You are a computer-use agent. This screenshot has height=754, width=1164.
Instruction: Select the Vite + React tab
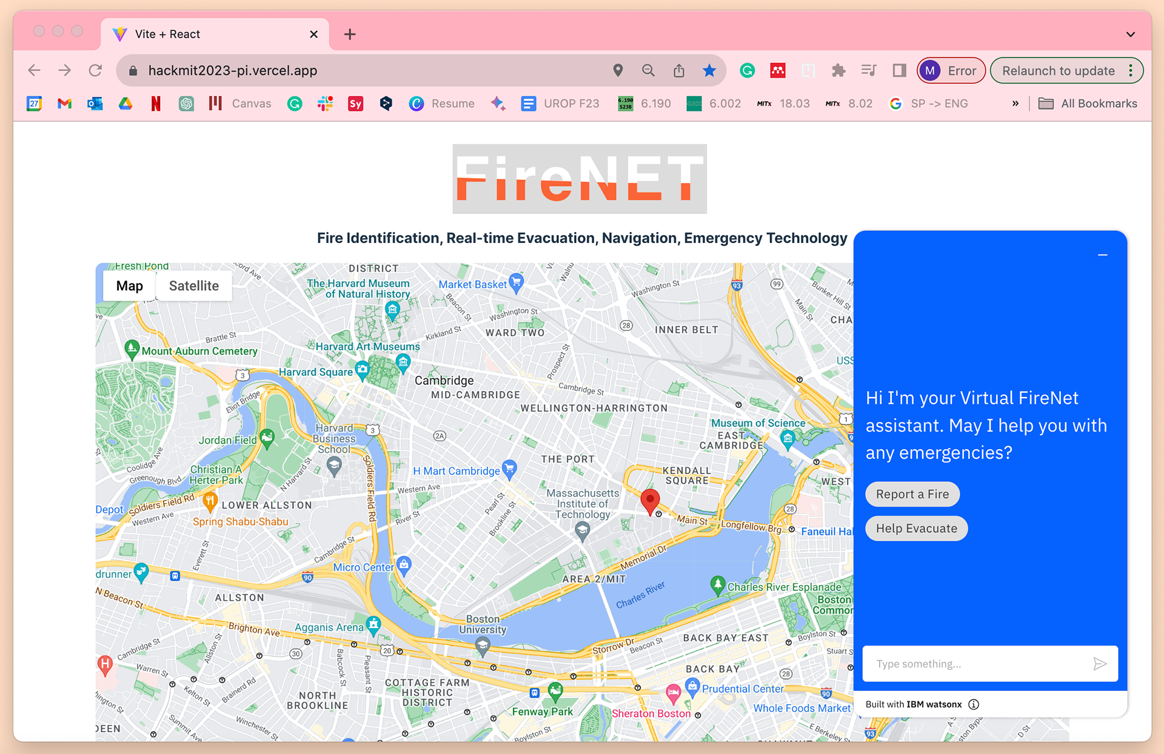[215, 35]
